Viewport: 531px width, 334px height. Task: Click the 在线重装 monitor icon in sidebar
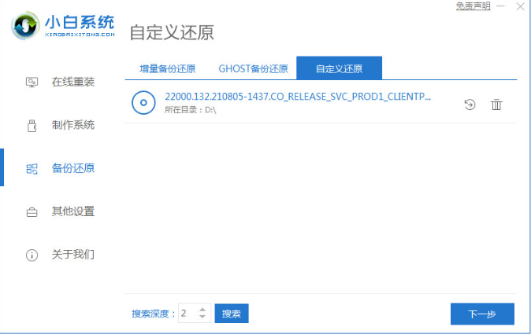[x=32, y=82]
